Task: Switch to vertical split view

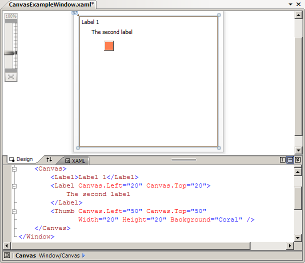Action: [282, 159]
